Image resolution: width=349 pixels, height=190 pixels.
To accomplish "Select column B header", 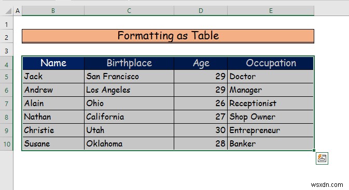I will pos(53,11).
